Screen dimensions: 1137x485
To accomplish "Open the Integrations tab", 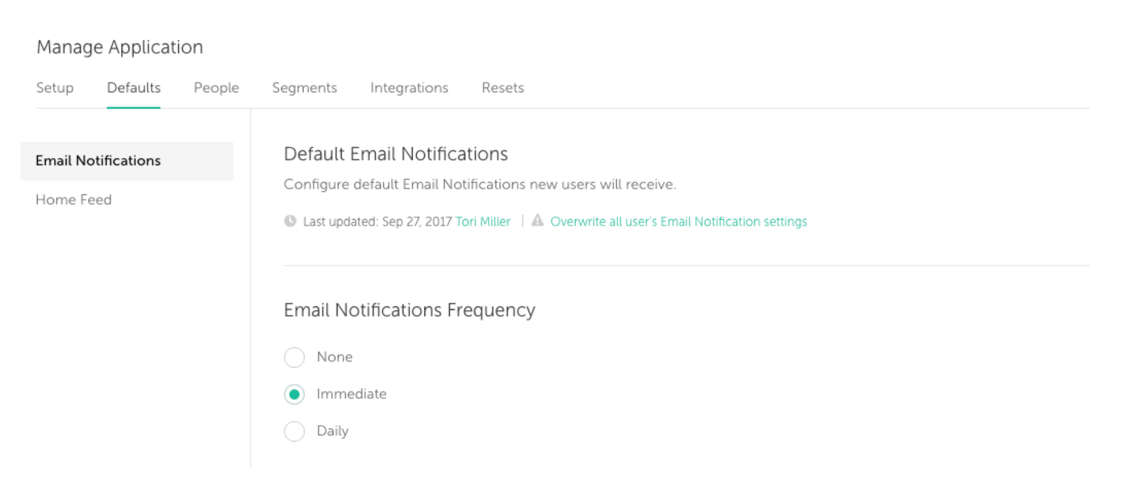I will click(x=409, y=88).
